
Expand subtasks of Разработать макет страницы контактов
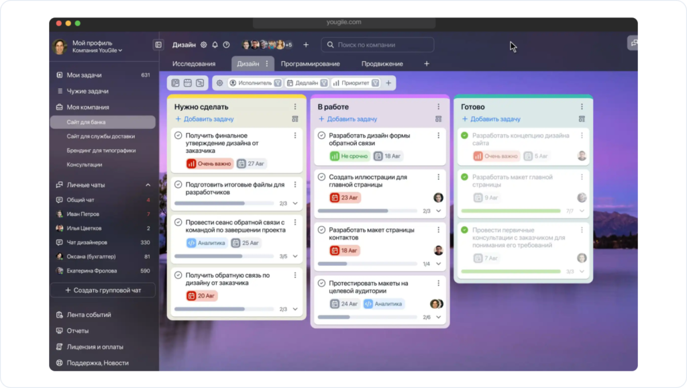[x=439, y=264]
